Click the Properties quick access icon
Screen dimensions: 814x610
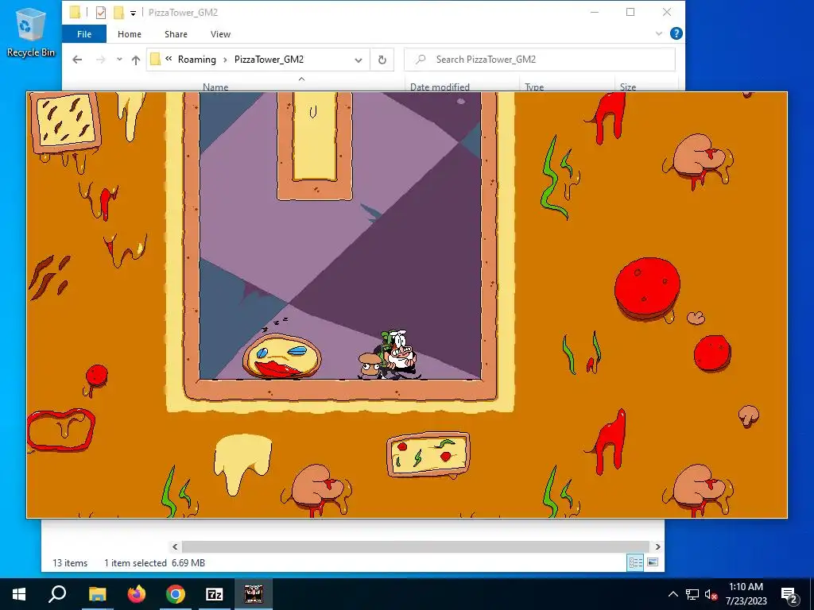[x=101, y=13]
